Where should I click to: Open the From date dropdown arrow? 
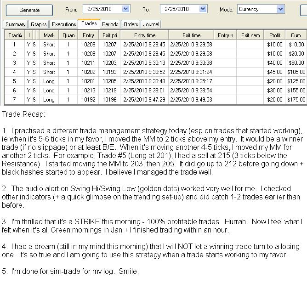pos(126,9)
